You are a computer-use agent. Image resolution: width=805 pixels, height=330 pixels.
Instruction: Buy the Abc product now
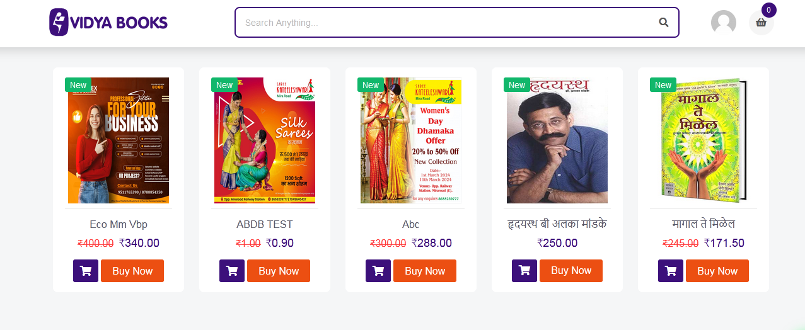425,271
